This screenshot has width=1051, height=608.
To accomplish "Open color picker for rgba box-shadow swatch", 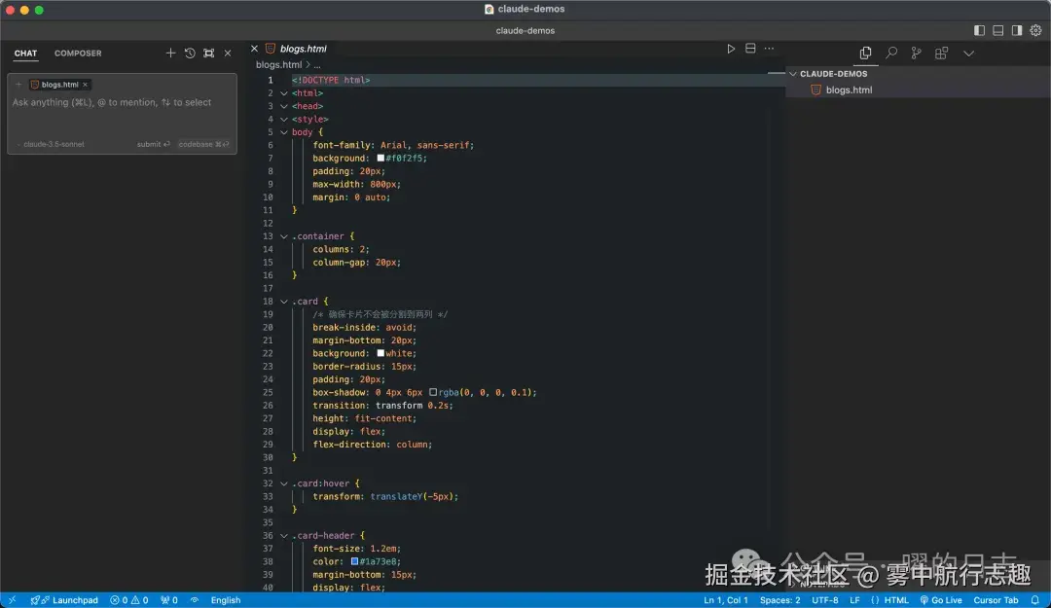I will coord(433,392).
